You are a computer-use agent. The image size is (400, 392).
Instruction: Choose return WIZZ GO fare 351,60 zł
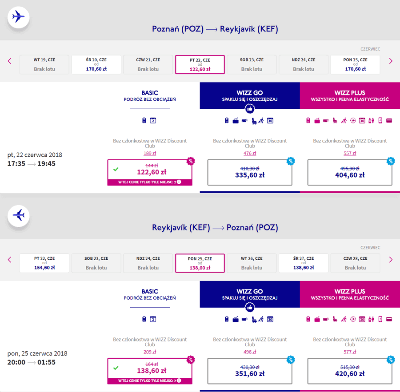(250, 371)
